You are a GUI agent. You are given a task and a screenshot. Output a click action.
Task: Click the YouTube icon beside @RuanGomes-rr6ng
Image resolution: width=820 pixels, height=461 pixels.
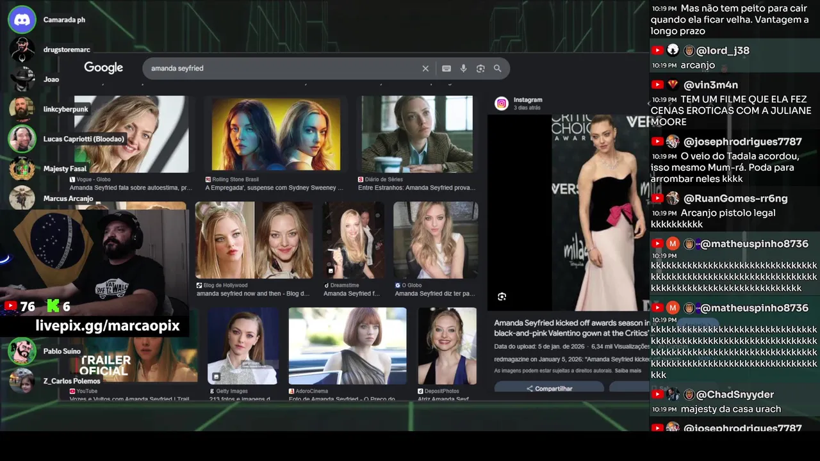(x=657, y=198)
